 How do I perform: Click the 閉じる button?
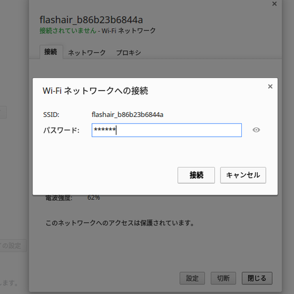pos(257,278)
